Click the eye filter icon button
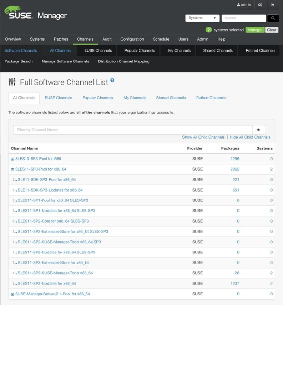This screenshot has width=283, height=383. tap(259, 130)
